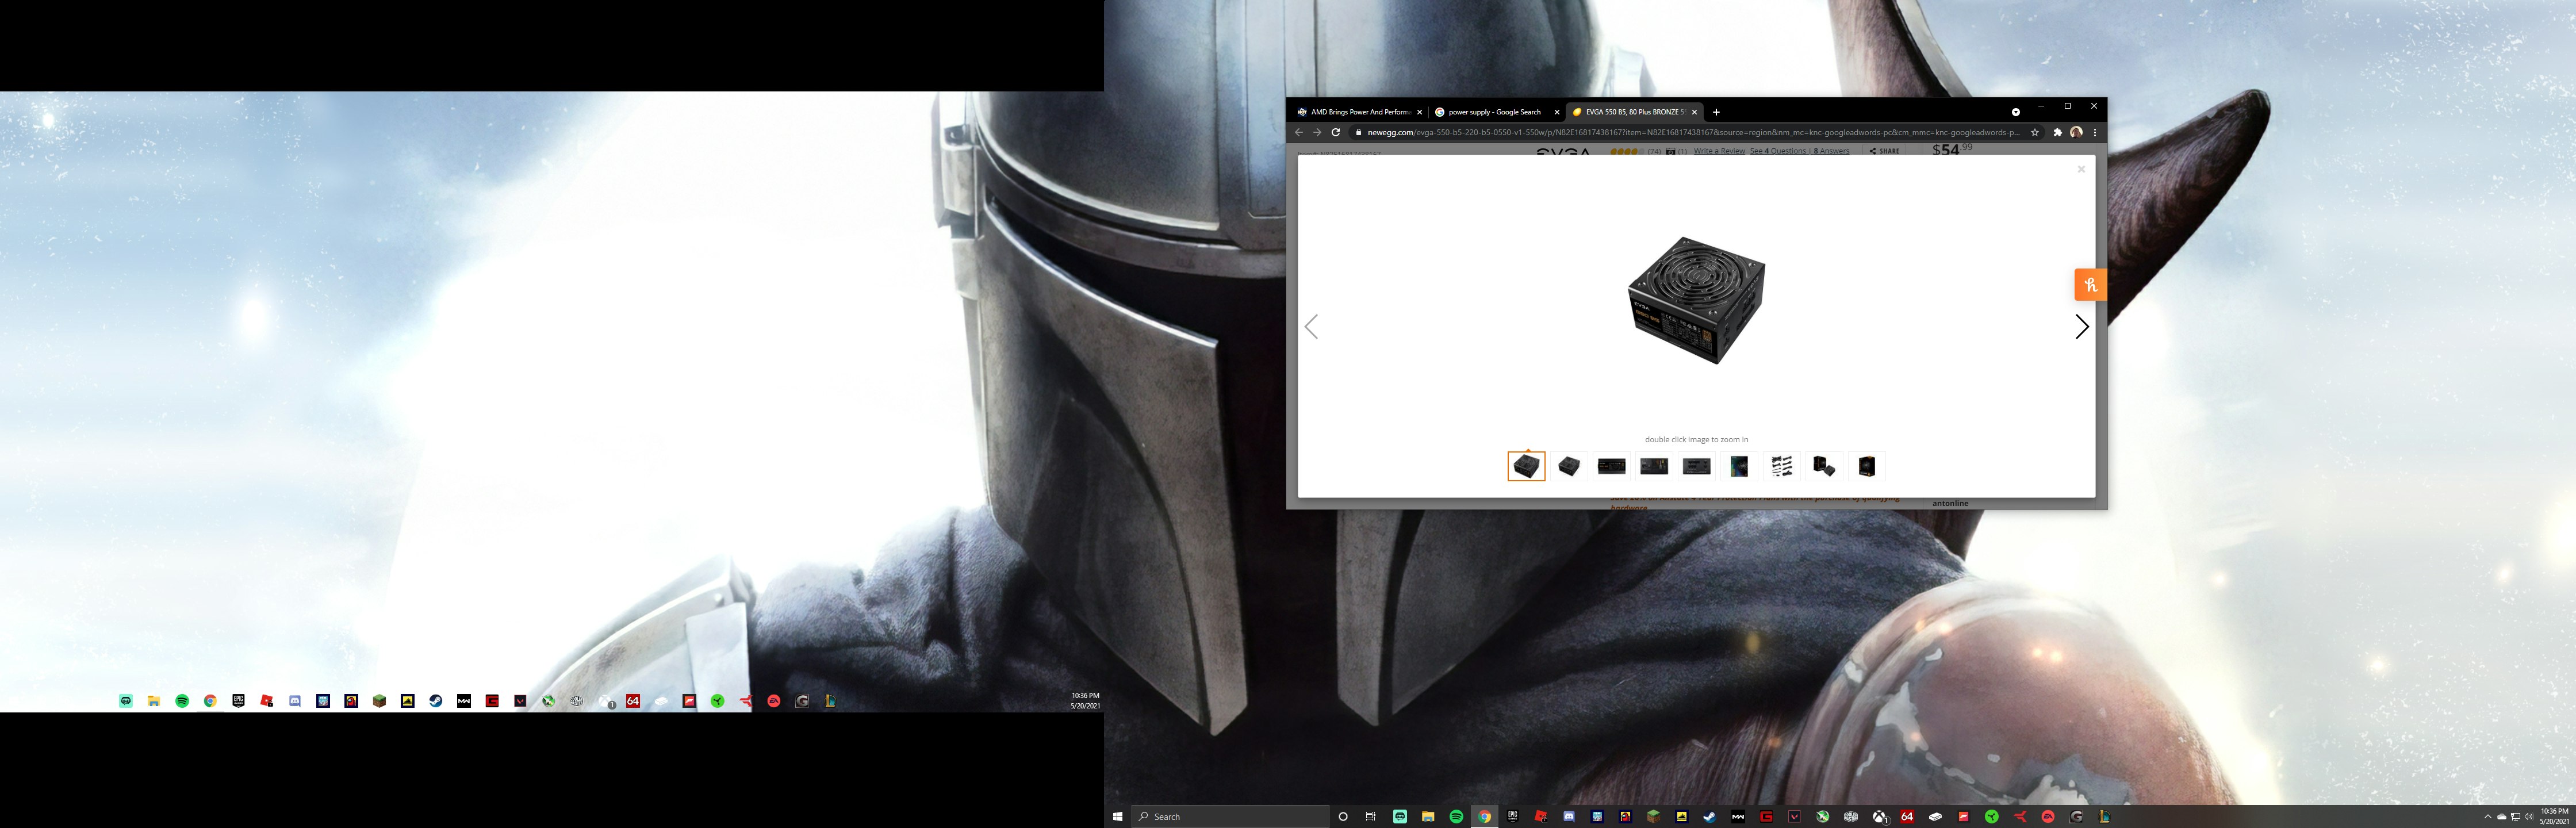Open the Chrome profile avatar

point(2076,132)
